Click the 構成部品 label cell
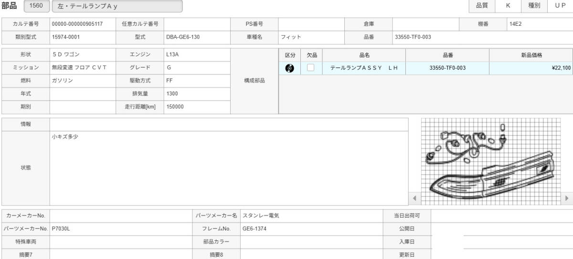 point(254,81)
